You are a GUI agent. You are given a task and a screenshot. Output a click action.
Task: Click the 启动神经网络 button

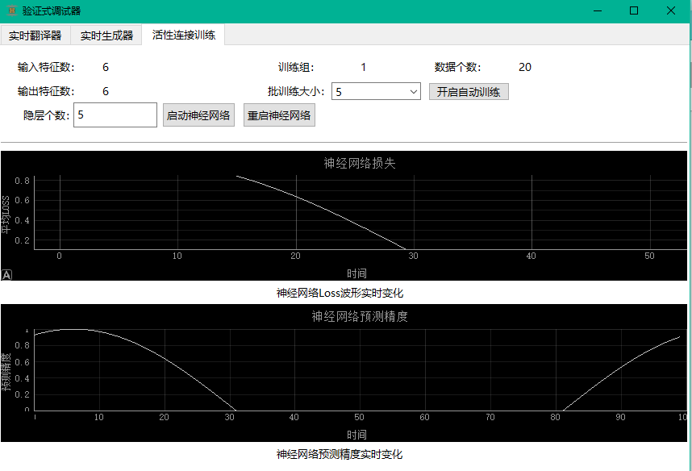click(x=198, y=115)
